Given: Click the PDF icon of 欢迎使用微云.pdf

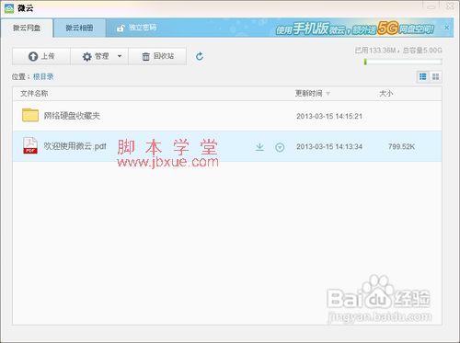Looking at the screenshot, I should coord(30,145).
